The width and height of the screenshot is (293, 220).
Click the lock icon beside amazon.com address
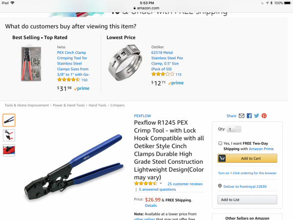pos(135,8)
